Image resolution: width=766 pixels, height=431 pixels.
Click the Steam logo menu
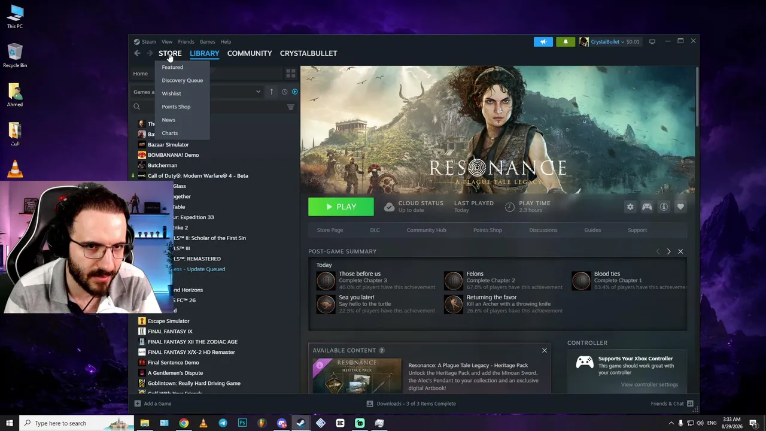145,42
